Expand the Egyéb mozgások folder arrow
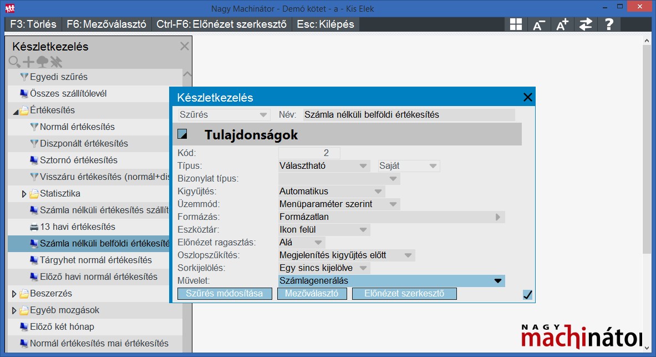The image size is (656, 357). point(14,310)
